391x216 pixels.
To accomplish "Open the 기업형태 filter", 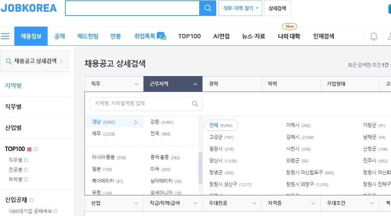I will click(x=350, y=84).
